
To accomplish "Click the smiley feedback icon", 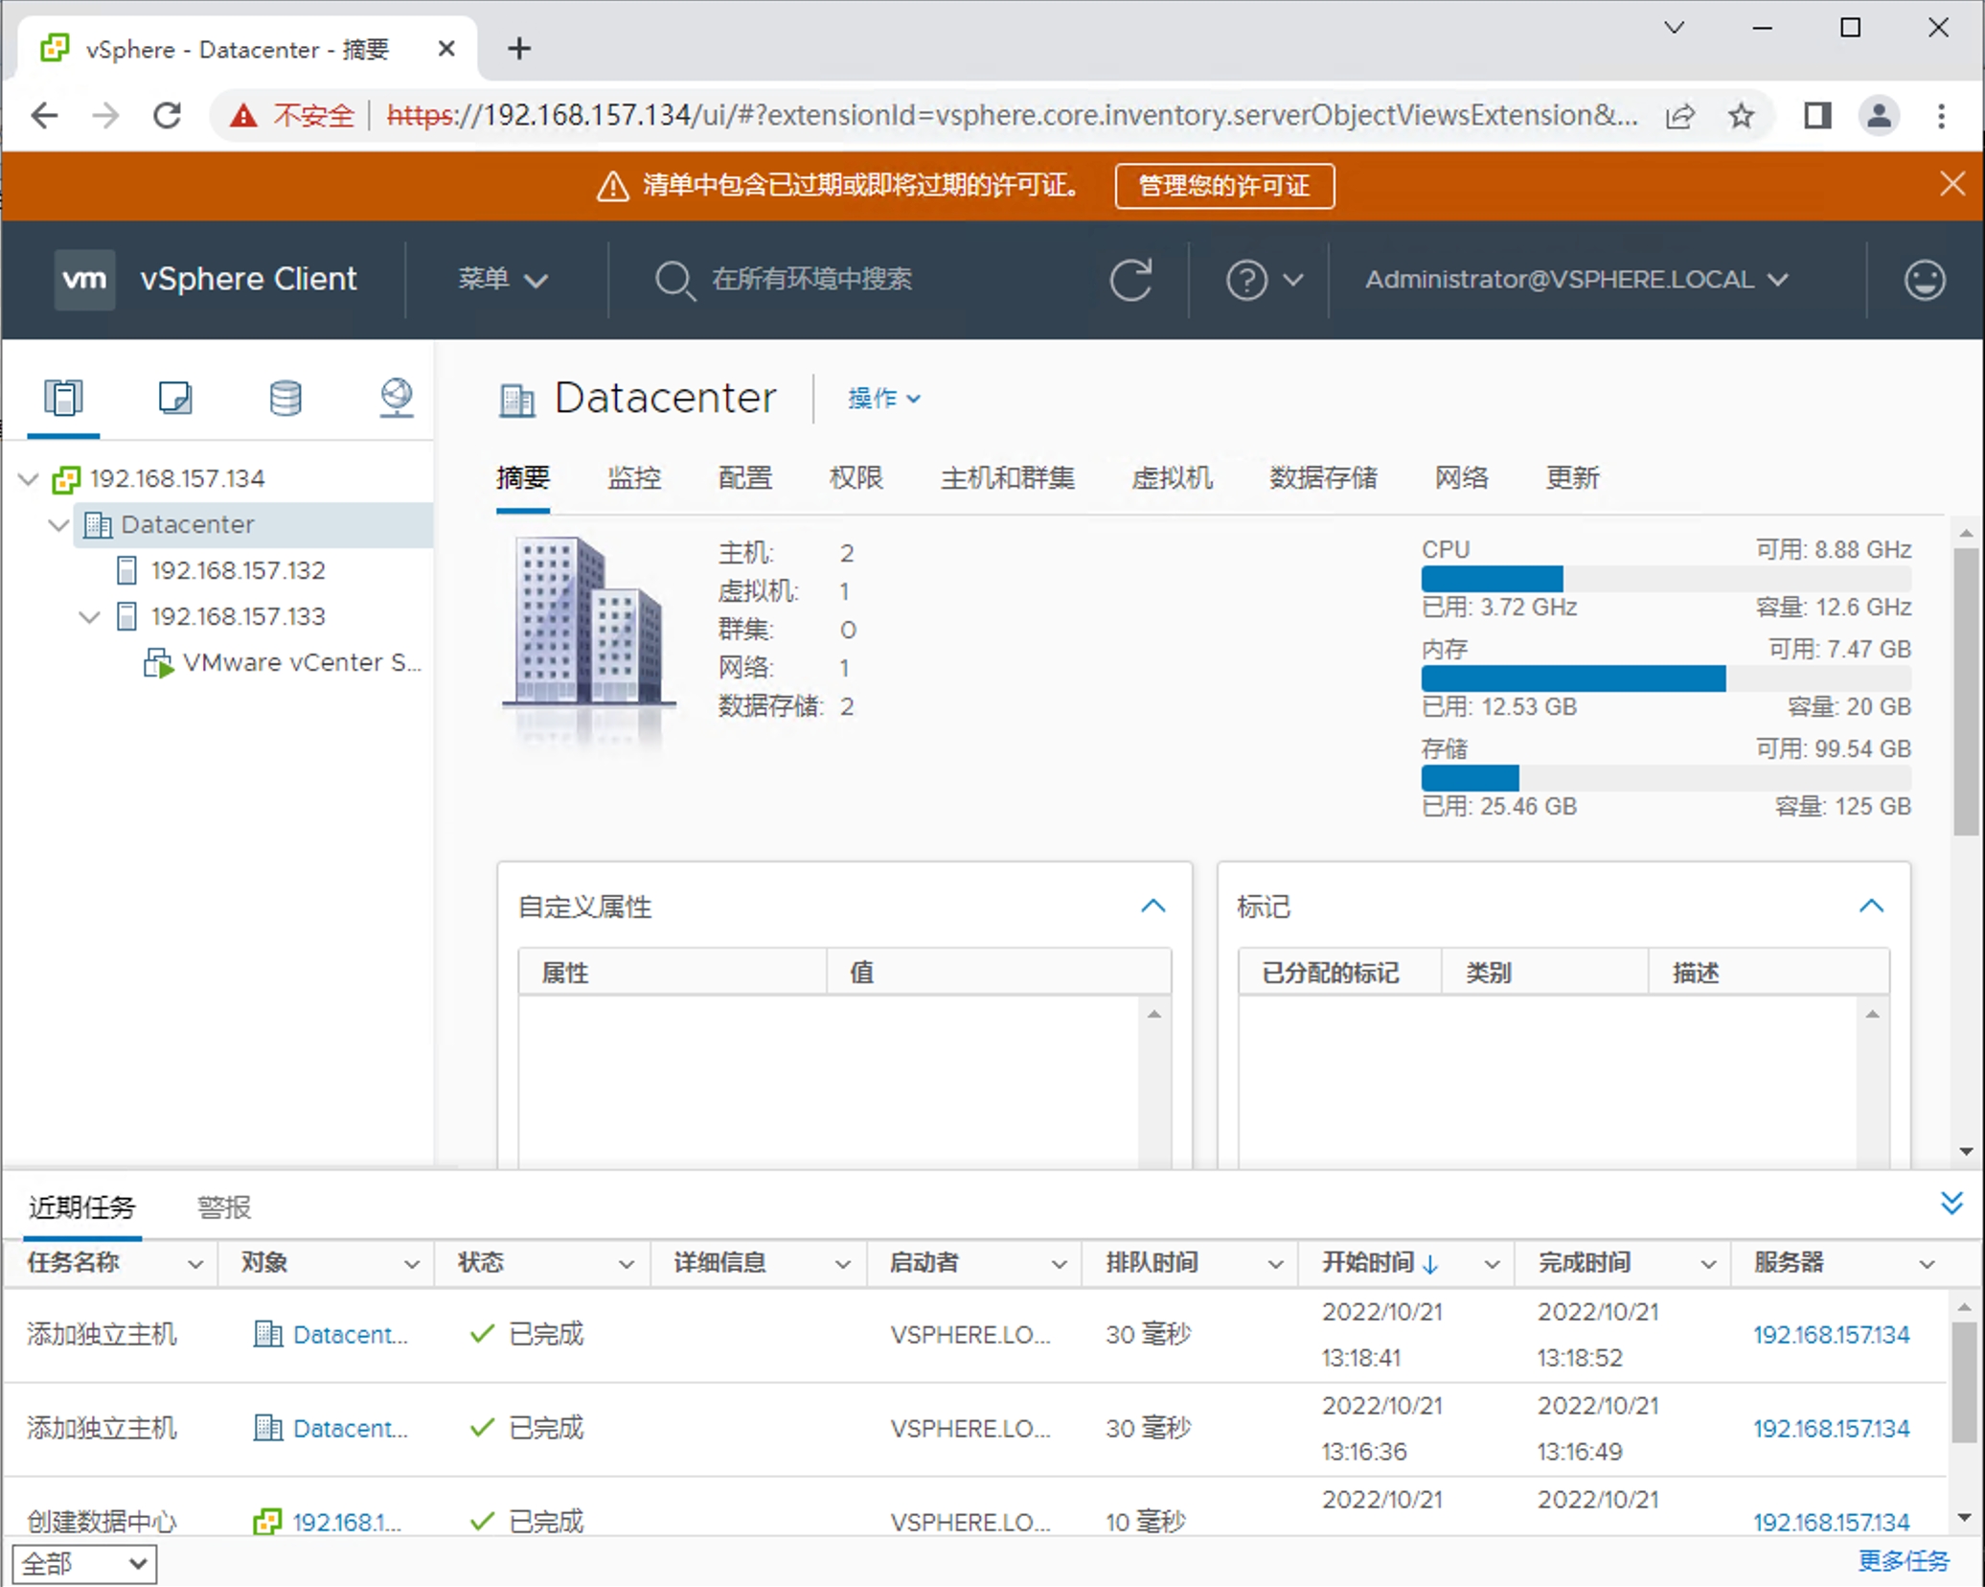I will click(x=1924, y=280).
